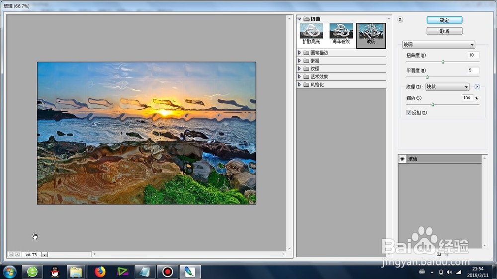Switch to the feather Photoshop taskbar icon

190,272
